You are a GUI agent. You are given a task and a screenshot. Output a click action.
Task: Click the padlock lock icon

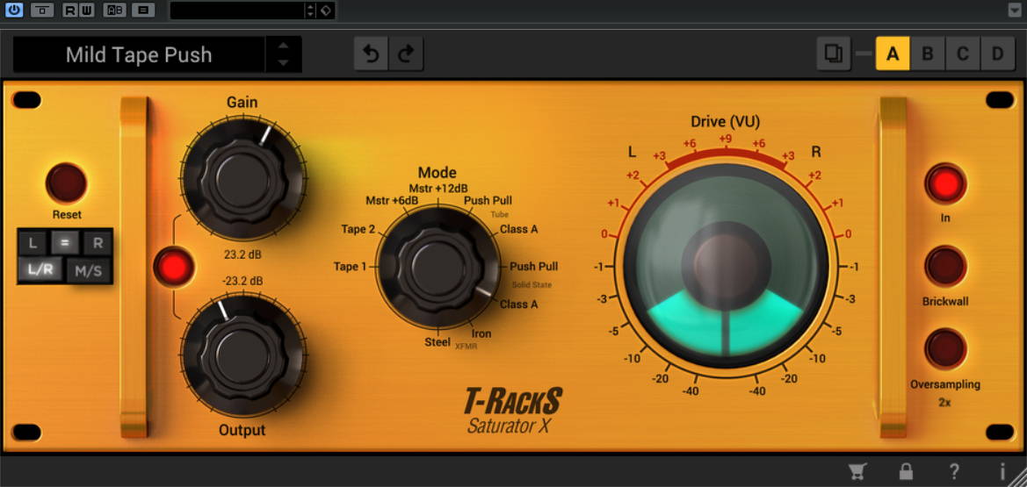tap(906, 471)
